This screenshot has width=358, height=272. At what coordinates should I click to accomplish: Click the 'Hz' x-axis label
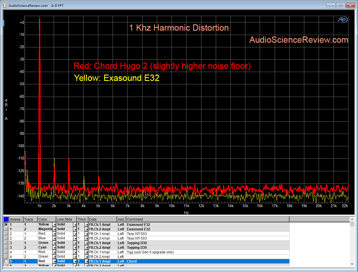coord(186,213)
